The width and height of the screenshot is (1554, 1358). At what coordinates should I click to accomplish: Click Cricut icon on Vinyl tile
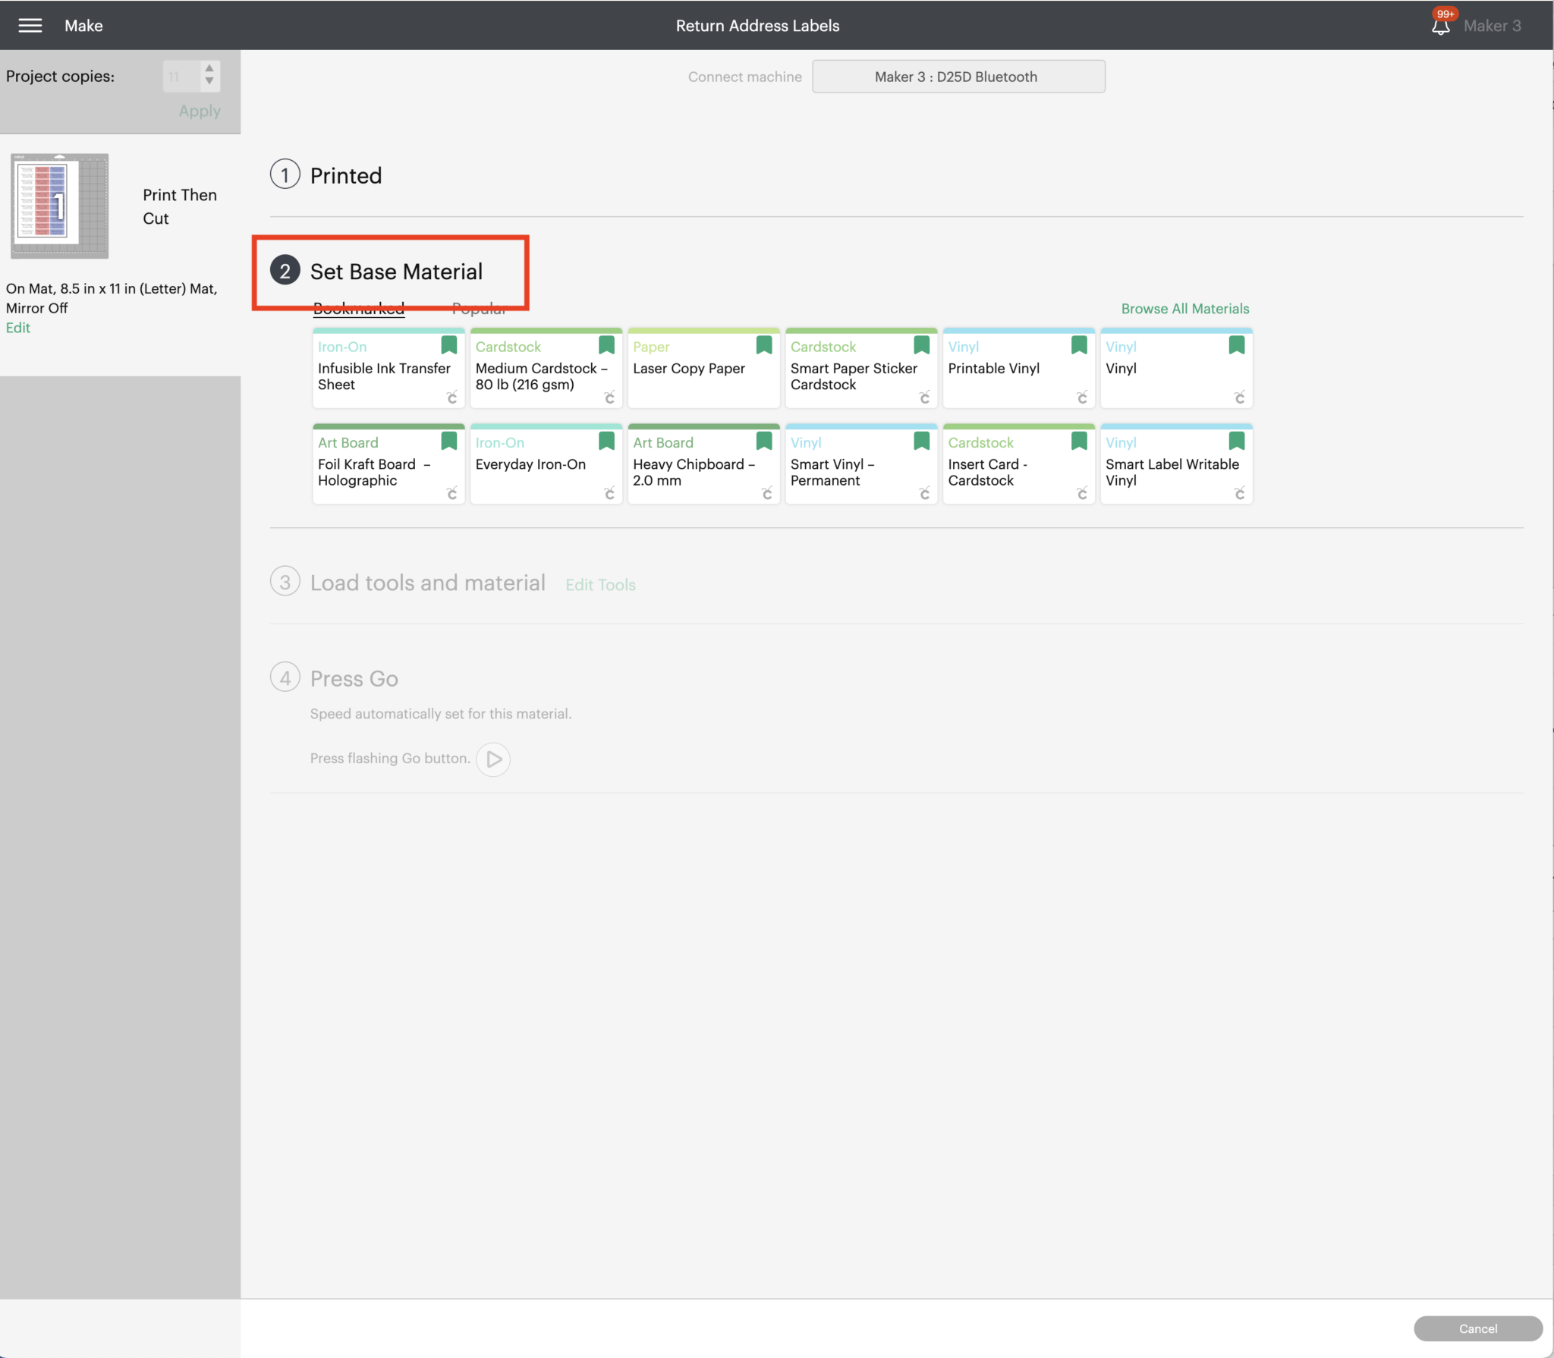tap(1239, 398)
